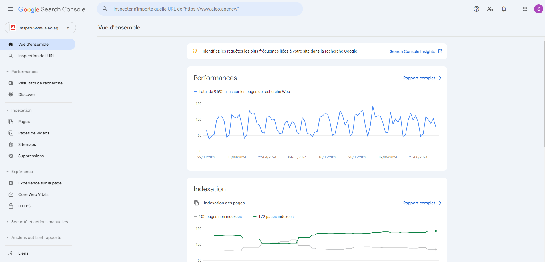Click the Suppressions crossed-eye icon
The image size is (545, 262).
[11, 156]
